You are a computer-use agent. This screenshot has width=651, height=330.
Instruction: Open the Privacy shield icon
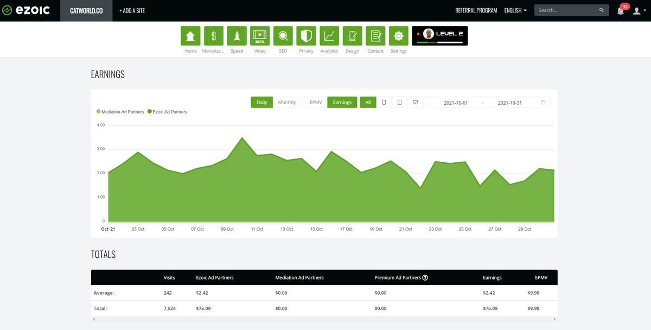pos(306,36)
